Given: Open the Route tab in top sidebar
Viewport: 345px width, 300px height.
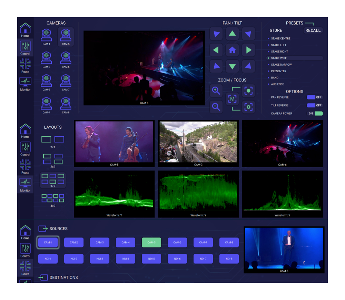Looking at the screenshot, I should pos(26,66).
